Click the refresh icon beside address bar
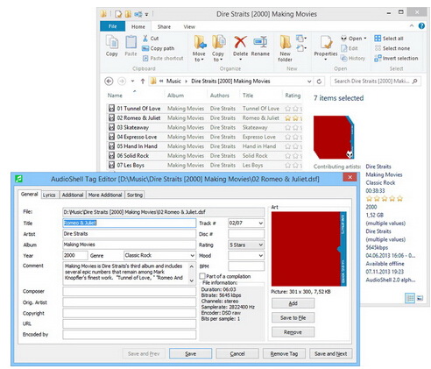 click(319, 82)
